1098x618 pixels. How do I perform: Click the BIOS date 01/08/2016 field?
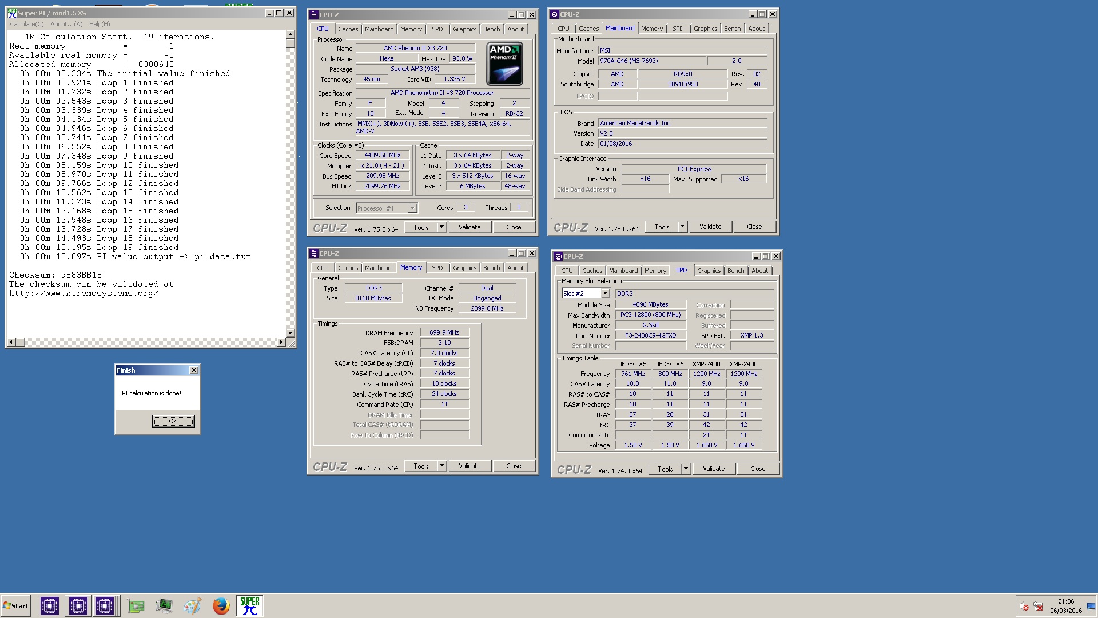[682, 144]
